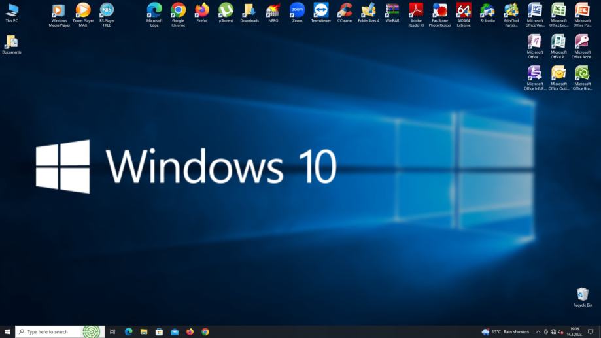This screenshot has width=601, height=338.
Task: Select Firefox desktop shortcut
Action: click(202, 12)
